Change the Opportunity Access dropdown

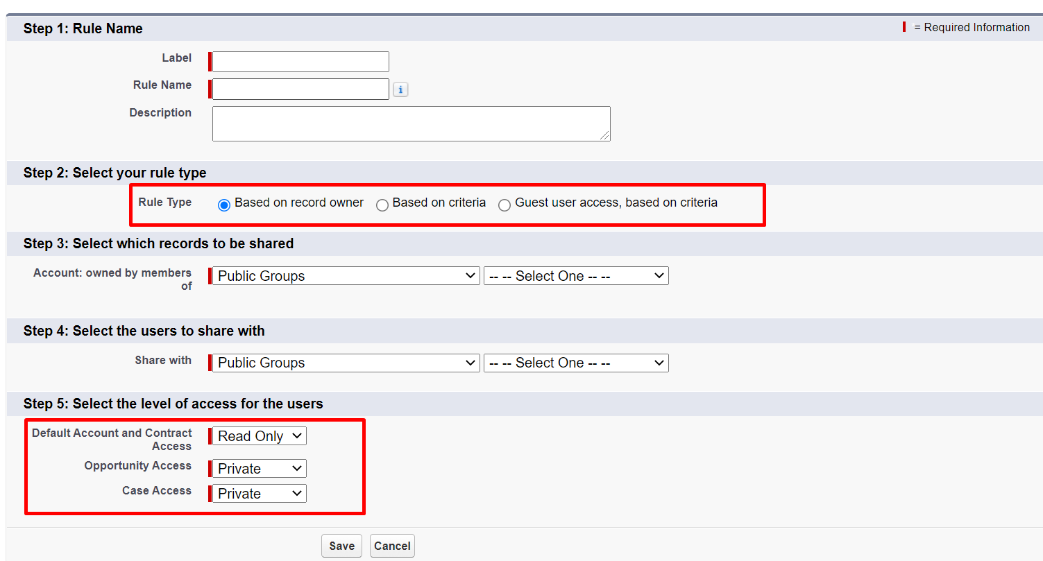pos(257,468)
